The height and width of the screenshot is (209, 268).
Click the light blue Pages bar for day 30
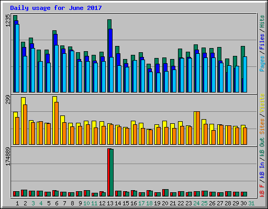[x=245, y=74]
